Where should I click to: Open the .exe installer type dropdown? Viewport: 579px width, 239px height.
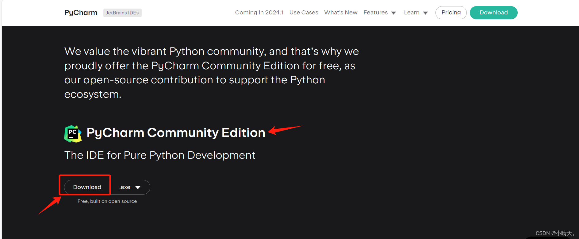(130, 187)
